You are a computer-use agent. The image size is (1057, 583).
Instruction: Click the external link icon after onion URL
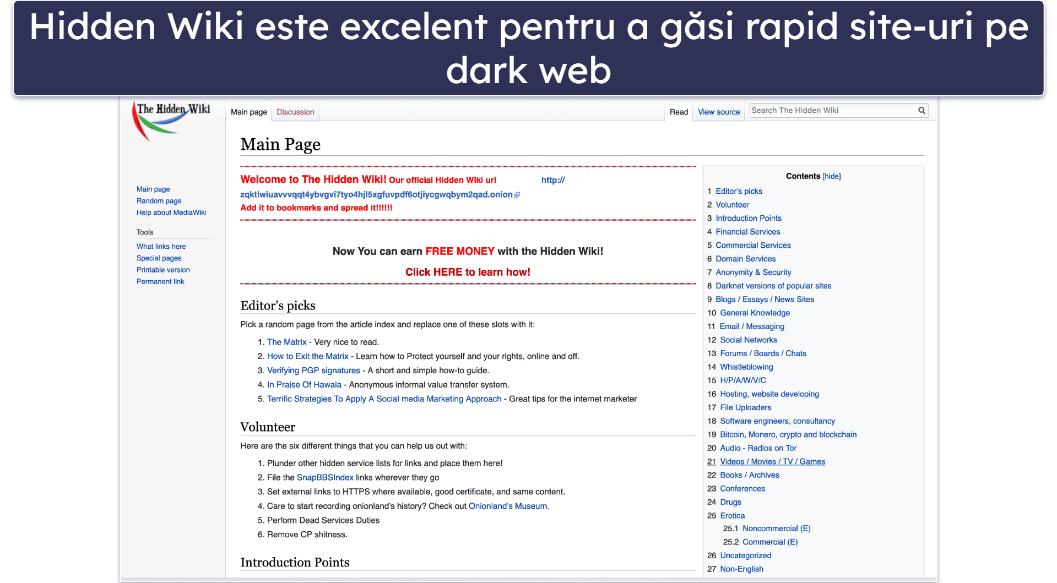coord(517,195)
